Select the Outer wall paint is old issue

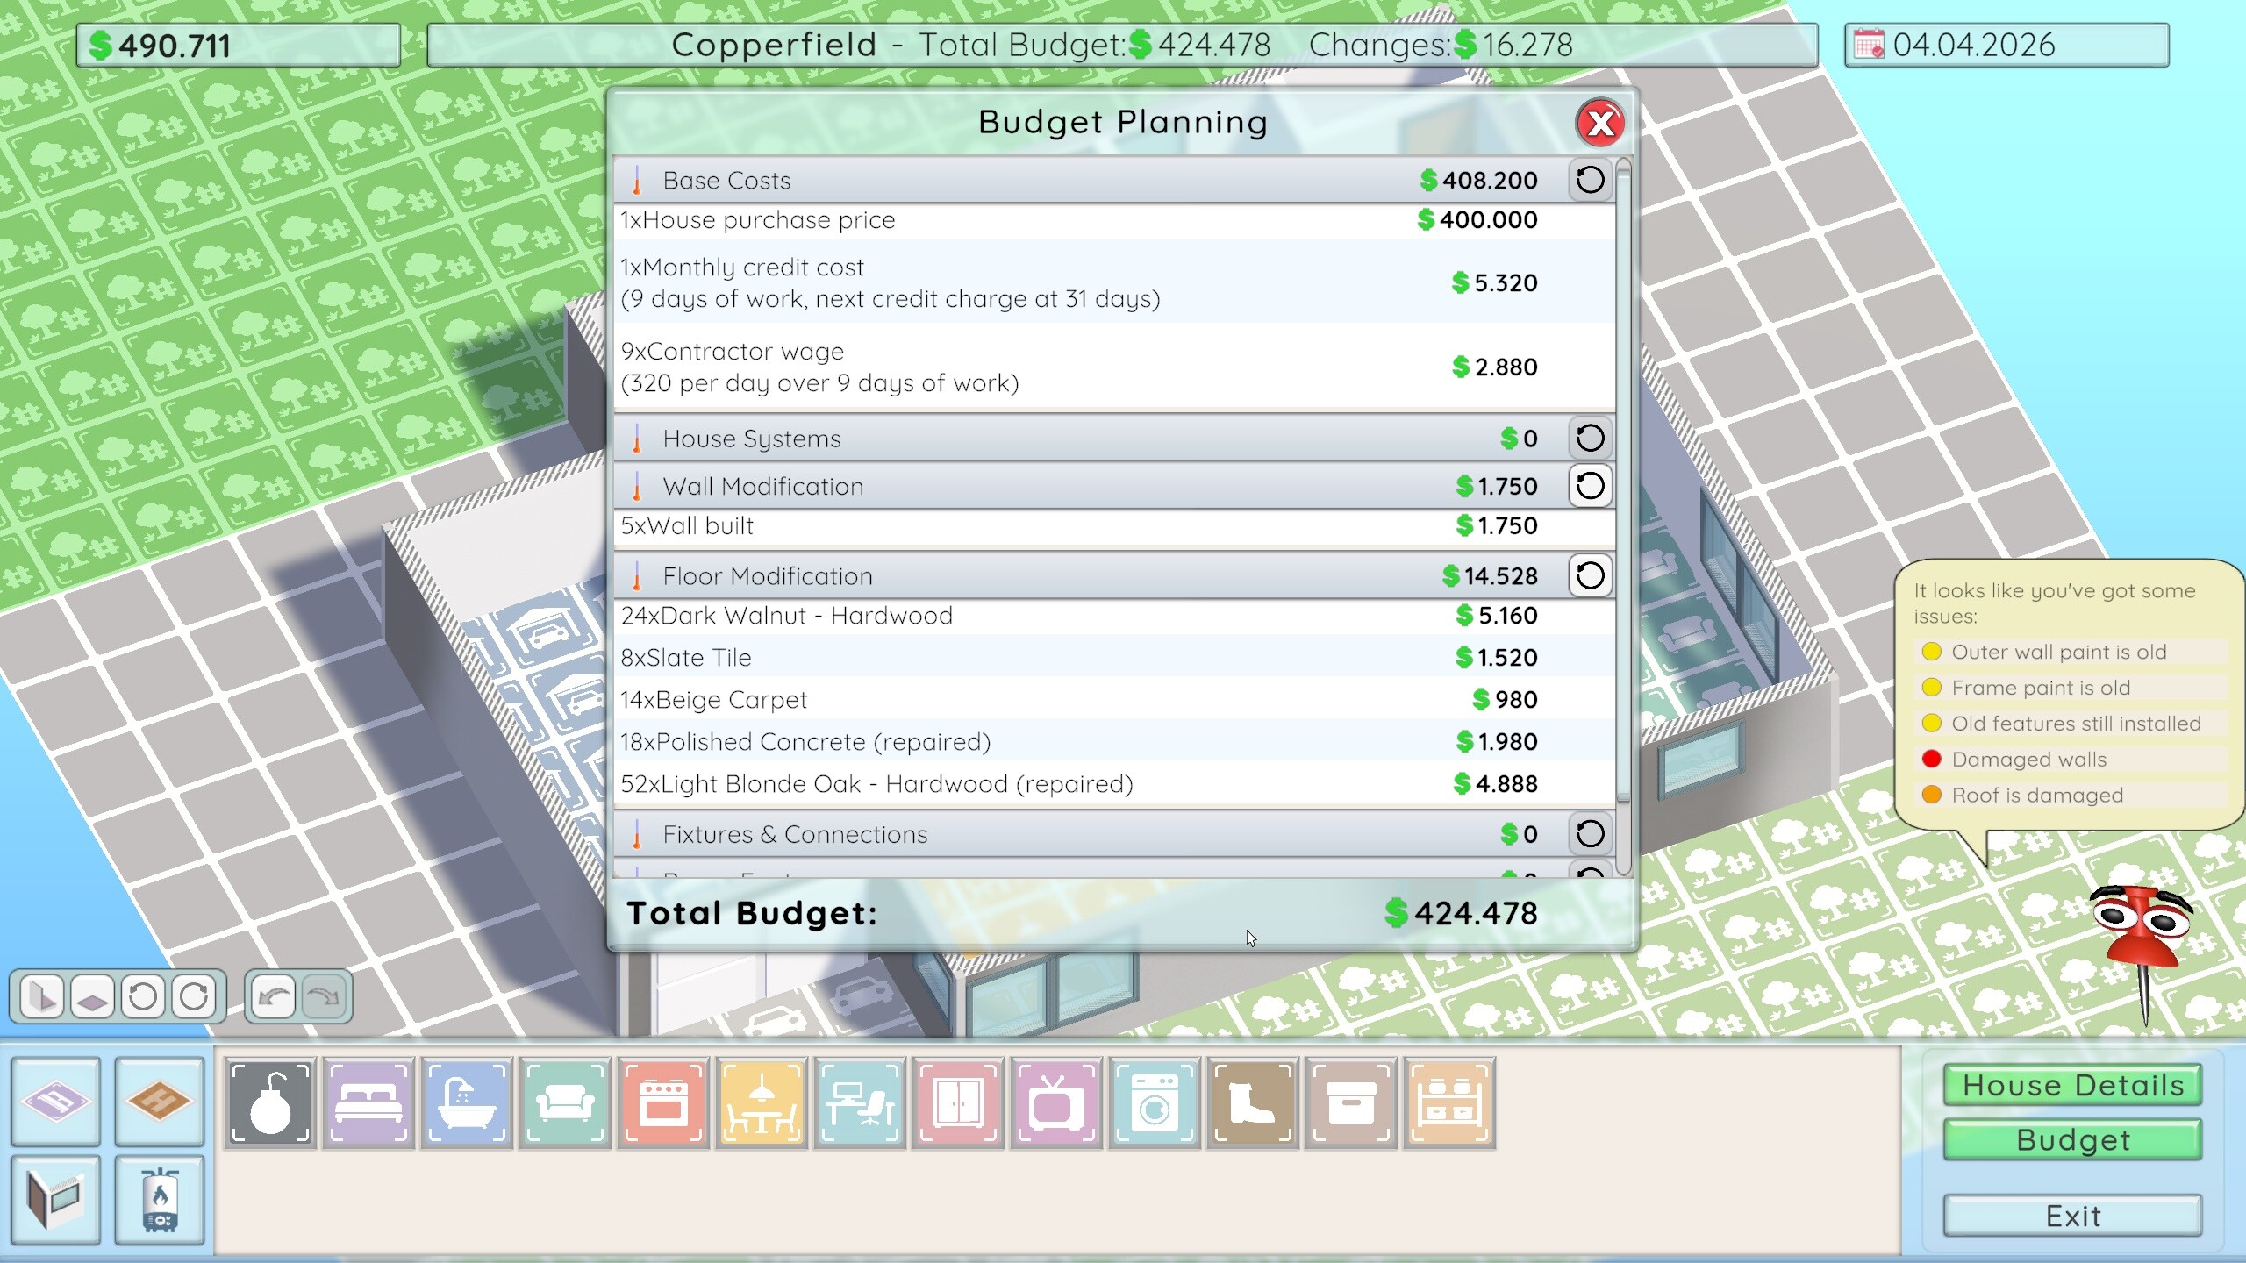2071,652
